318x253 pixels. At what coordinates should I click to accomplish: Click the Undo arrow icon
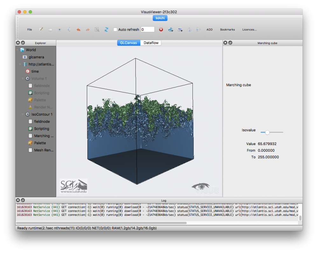coord(78,29)
